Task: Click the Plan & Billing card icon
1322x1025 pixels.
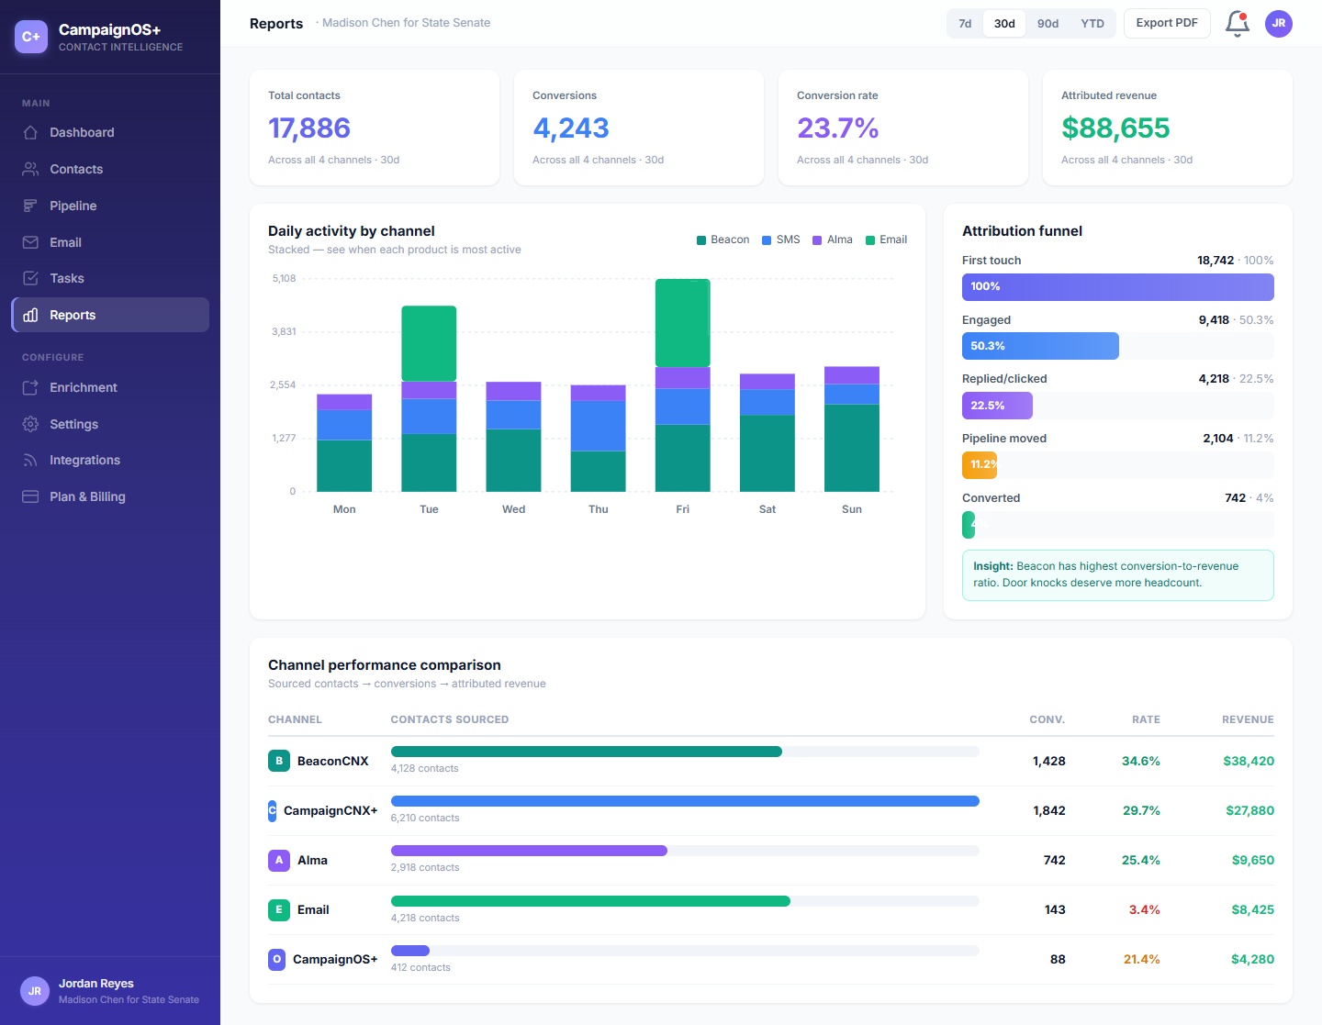Action: click(x=30, y=496)
